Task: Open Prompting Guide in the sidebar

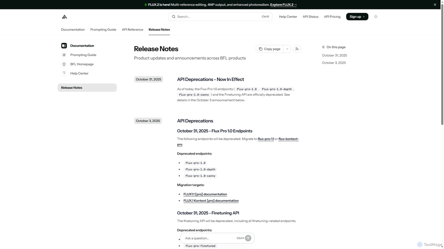Action: (x=83, y=55)
